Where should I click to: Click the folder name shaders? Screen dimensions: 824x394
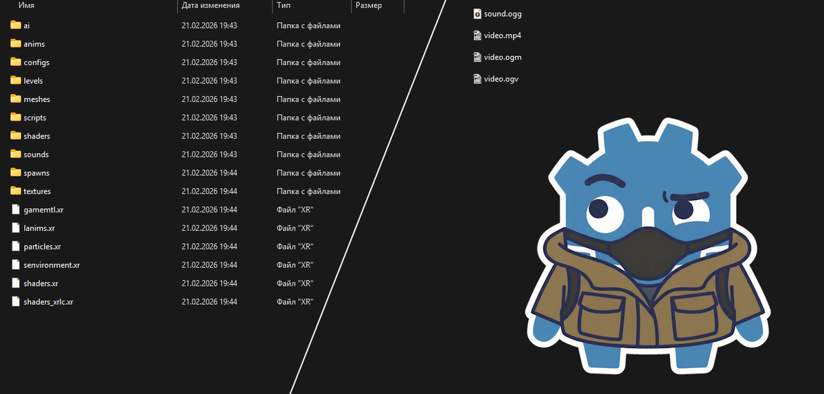click(36, 136)
